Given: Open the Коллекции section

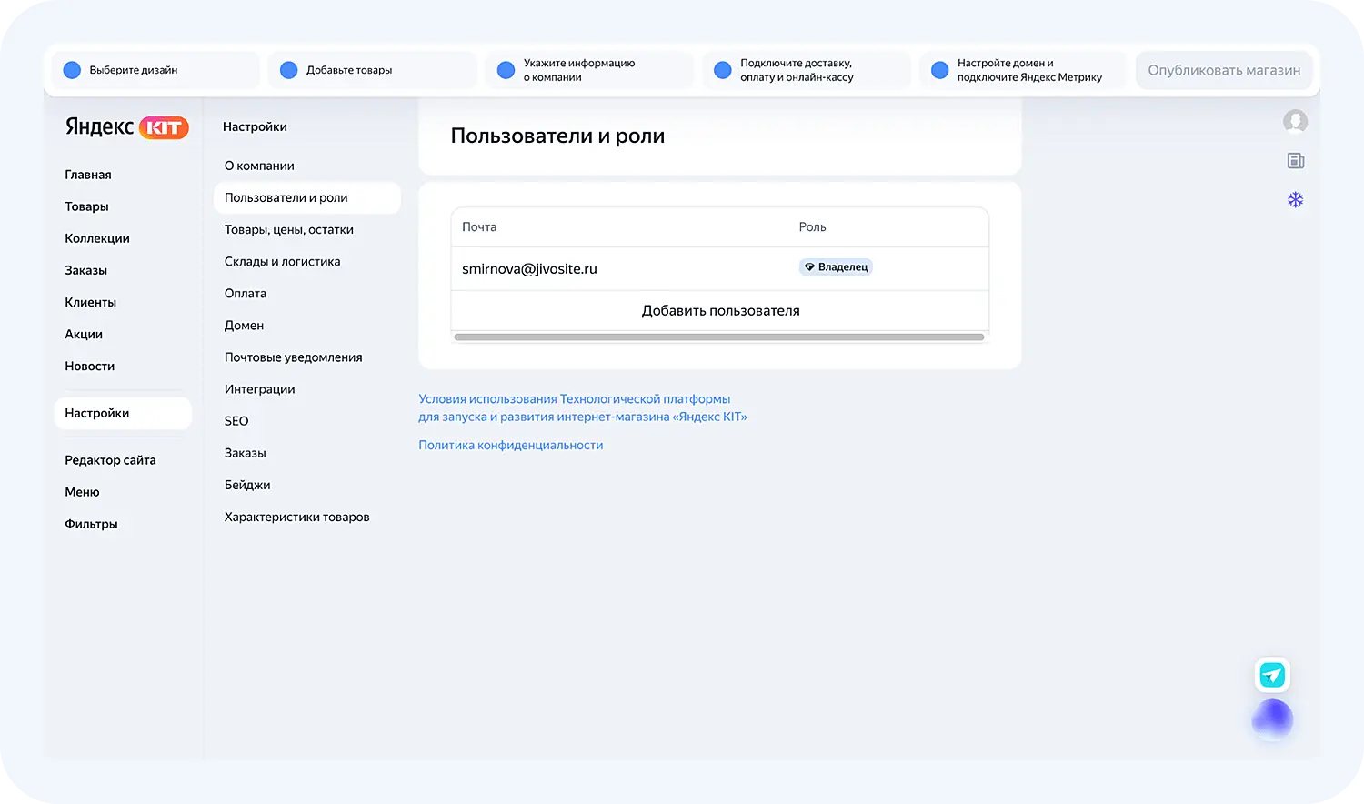Looking at the screenshot, I should point(97,238).
